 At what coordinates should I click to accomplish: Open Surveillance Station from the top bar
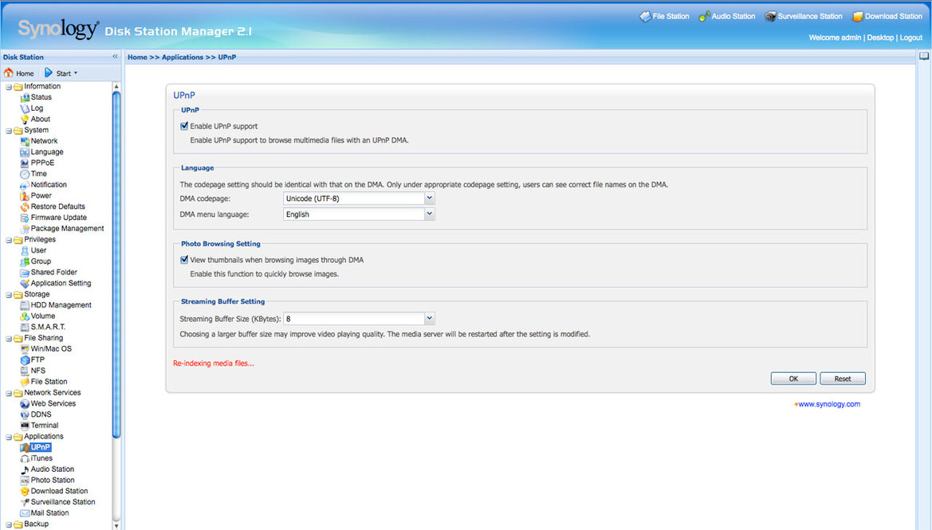pyautogui.click(x=803, y=17)
